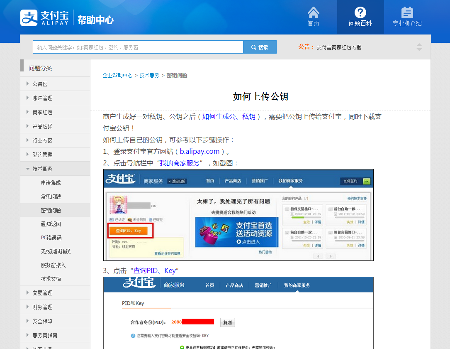Click the 如何上传公钥 article title

click(260, 96)
